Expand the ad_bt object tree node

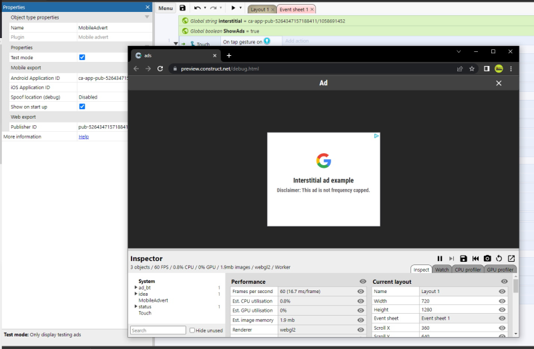[136, 288]
